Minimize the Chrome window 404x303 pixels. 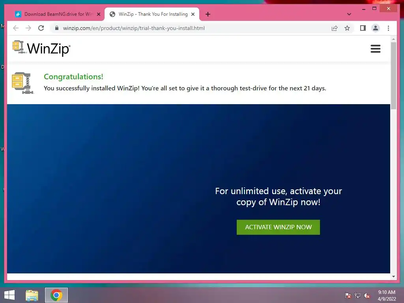click(x=363, y=9)
